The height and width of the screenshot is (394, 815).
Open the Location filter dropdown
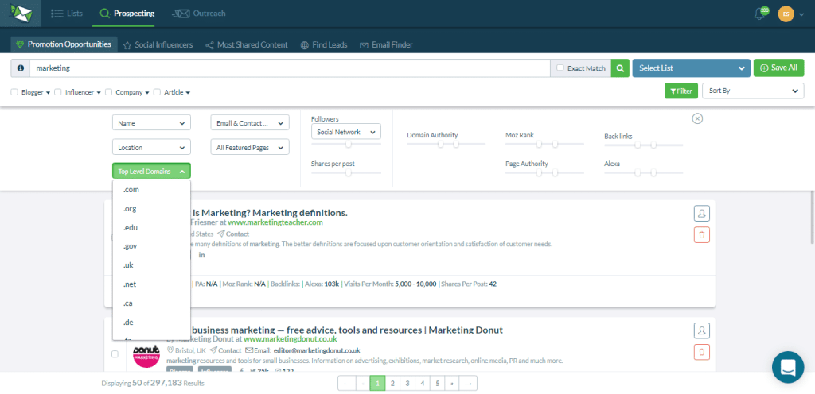click(x=151, y=147)
